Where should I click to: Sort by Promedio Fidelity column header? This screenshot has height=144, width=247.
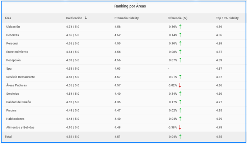point(126,18)
